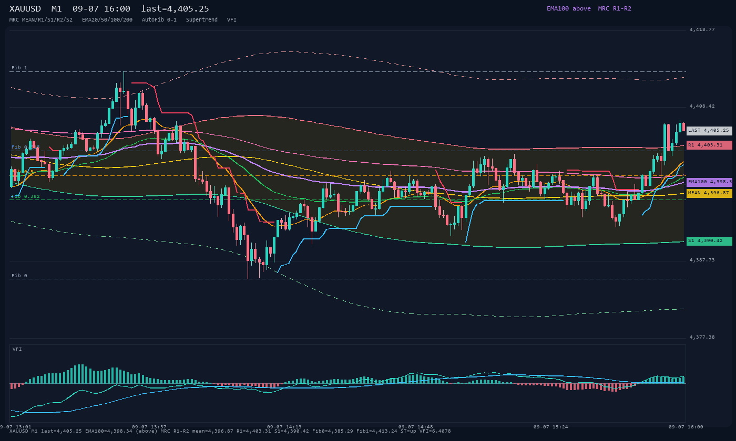This screenshot has width=736, height=441.
Task: Select the 'Fib 1' level label
Action: (x=19, y=68)
